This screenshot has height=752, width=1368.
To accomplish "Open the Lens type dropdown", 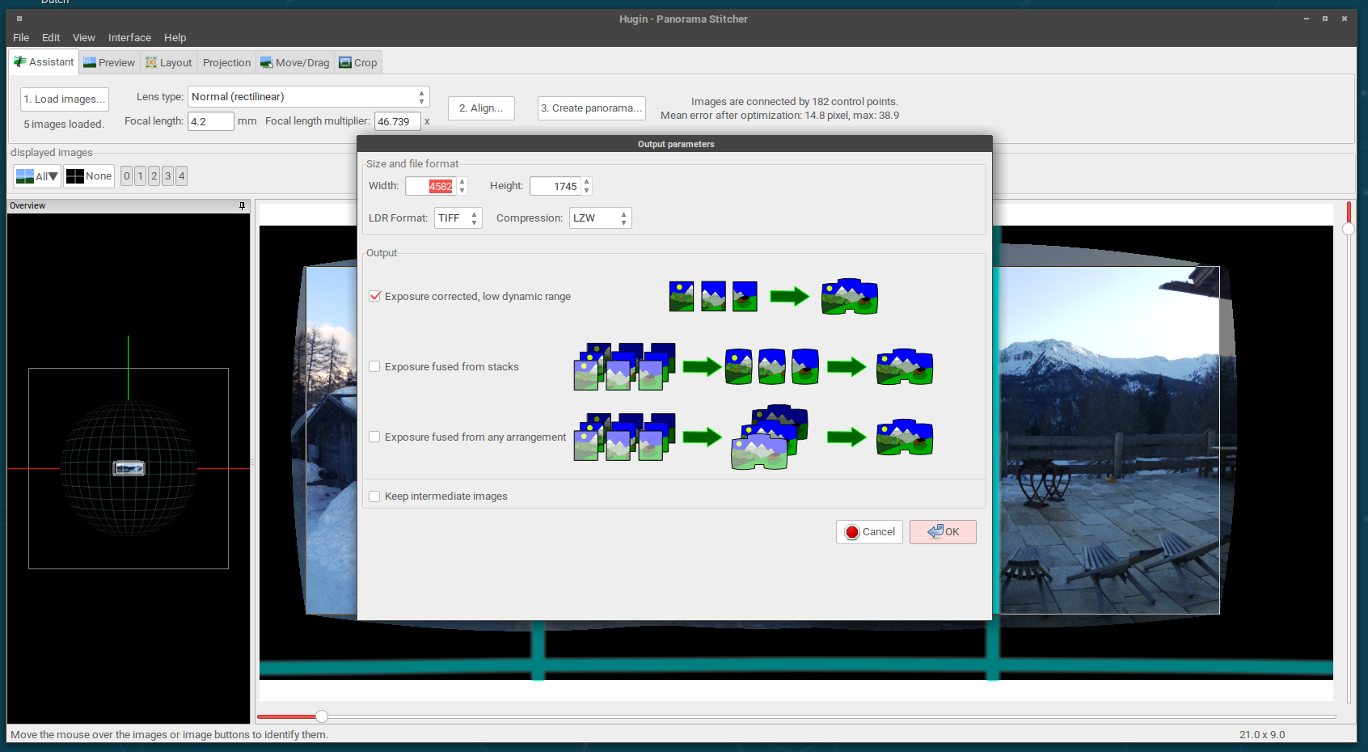I will [308, 97].
